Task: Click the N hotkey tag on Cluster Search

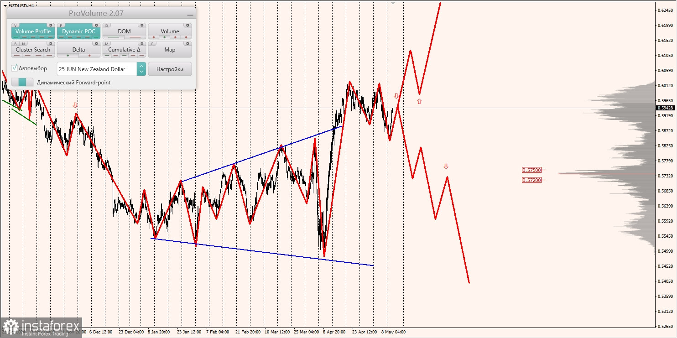Action: (23, 44)
